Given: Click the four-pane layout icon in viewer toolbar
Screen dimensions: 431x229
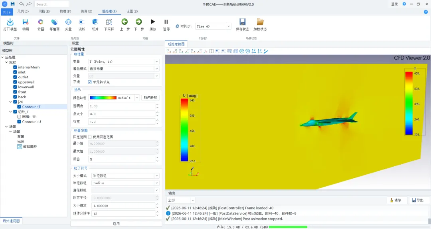Looking at the screenshot, I should (x=212, y=51).
